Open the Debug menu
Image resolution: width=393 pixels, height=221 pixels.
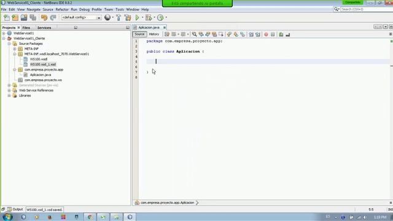point(84,10)
